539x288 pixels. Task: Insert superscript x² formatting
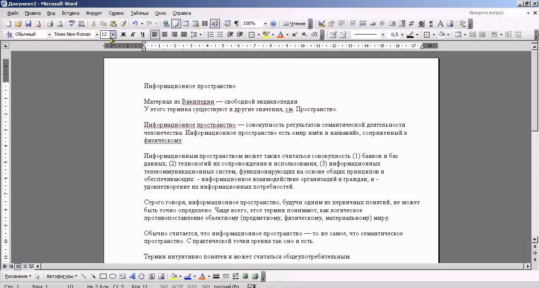click(x=295, y=35)
